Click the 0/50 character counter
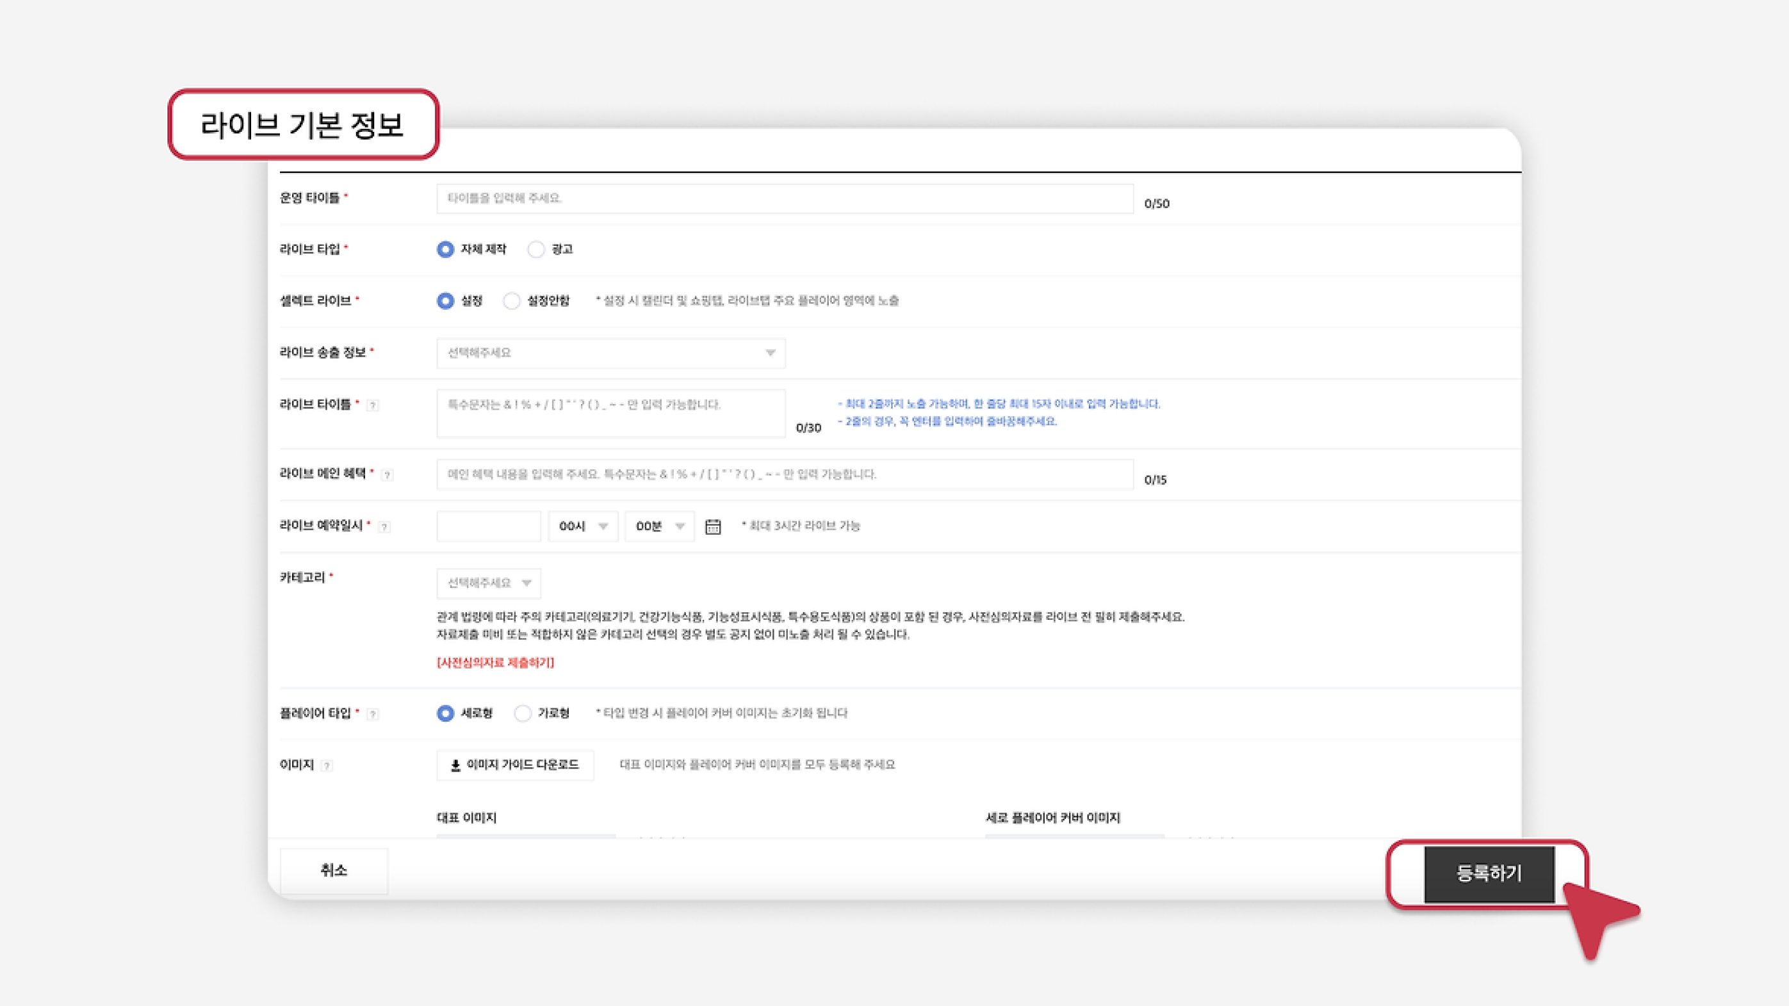The height and width of the screenshot is (1006, 1789). point(1157,204)
